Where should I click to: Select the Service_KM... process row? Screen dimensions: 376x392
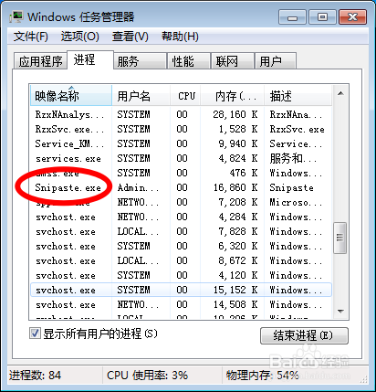(x=181, y=143)
